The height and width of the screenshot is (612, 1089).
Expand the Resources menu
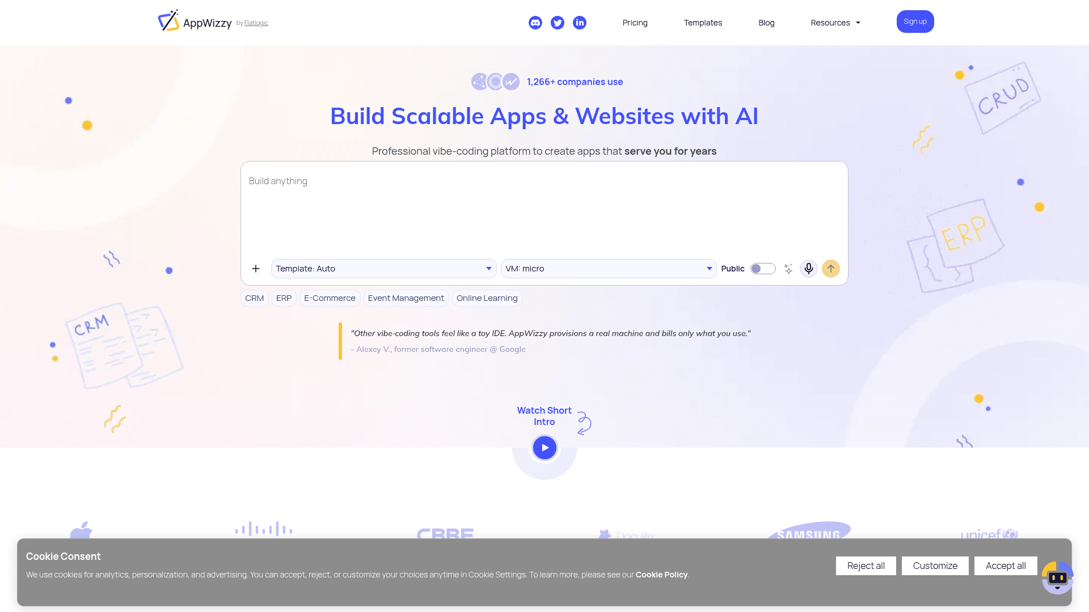coord(835,23)
